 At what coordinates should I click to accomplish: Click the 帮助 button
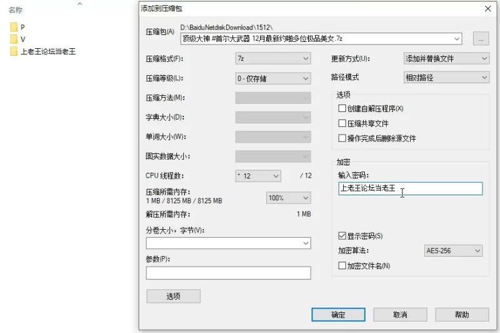click(x=462, y=315)
